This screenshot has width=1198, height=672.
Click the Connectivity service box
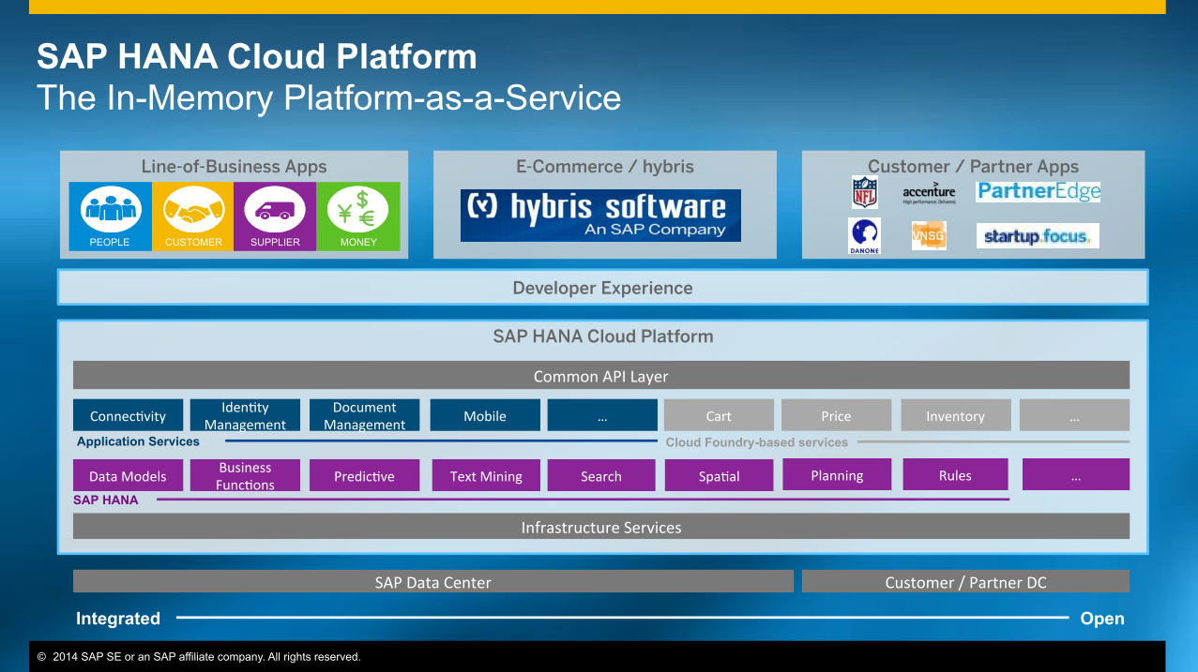(128, 415)
